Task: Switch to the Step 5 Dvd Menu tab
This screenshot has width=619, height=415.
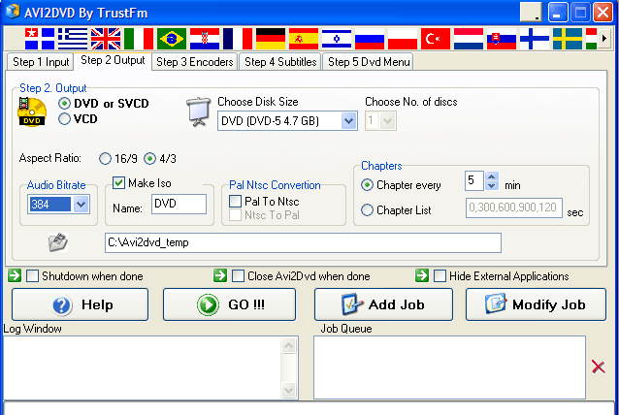Action: 369,62
